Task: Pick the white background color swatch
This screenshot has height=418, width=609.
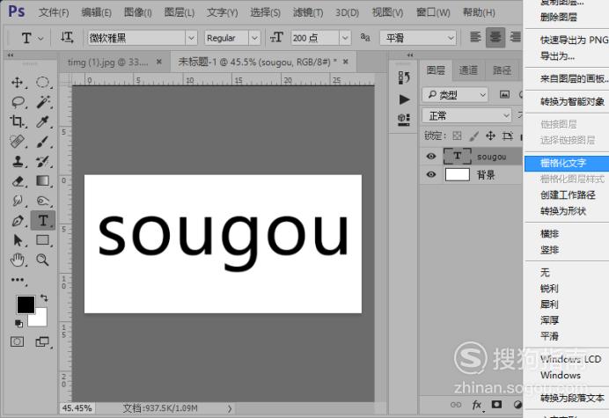Action: (x=40, y=319)
